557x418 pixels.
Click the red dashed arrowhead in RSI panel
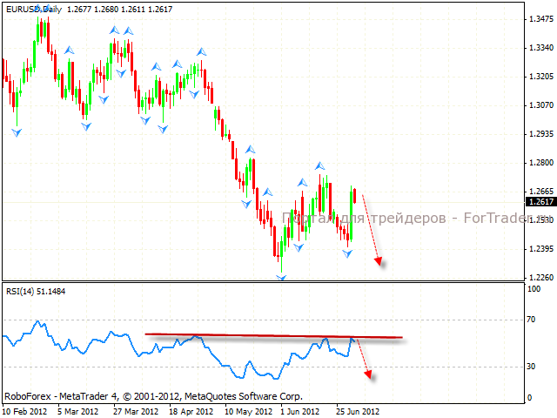click(x=368, y=374)
